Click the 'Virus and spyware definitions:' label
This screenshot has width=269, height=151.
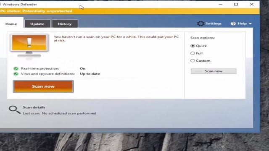coord(48,74)
